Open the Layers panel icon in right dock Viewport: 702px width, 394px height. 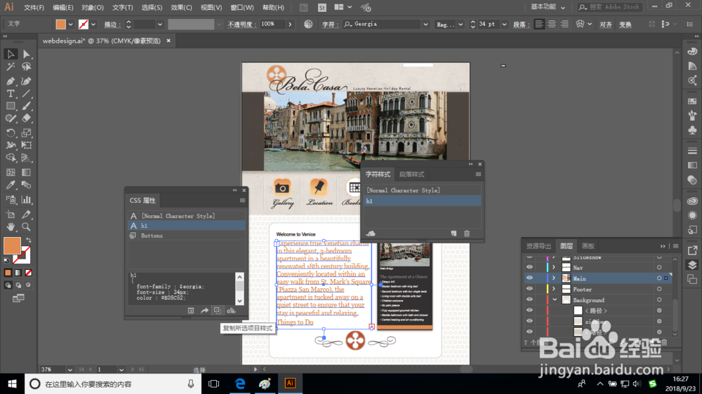pyautogui.click(x=692, y=265)
